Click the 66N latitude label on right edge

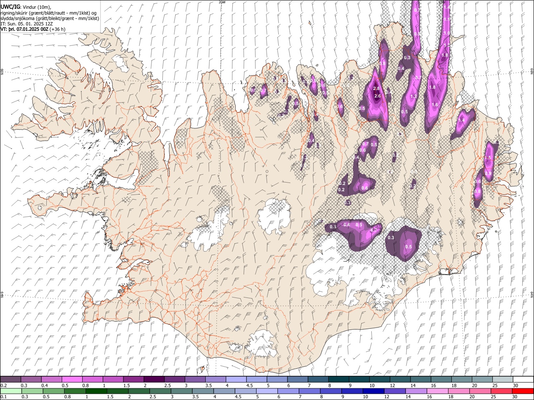[x=532, y=72]
